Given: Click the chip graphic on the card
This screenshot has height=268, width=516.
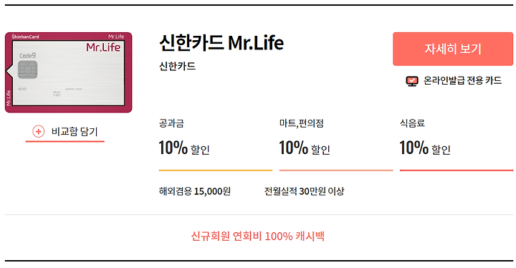Looking at the screenshot, I should point(28,70).
